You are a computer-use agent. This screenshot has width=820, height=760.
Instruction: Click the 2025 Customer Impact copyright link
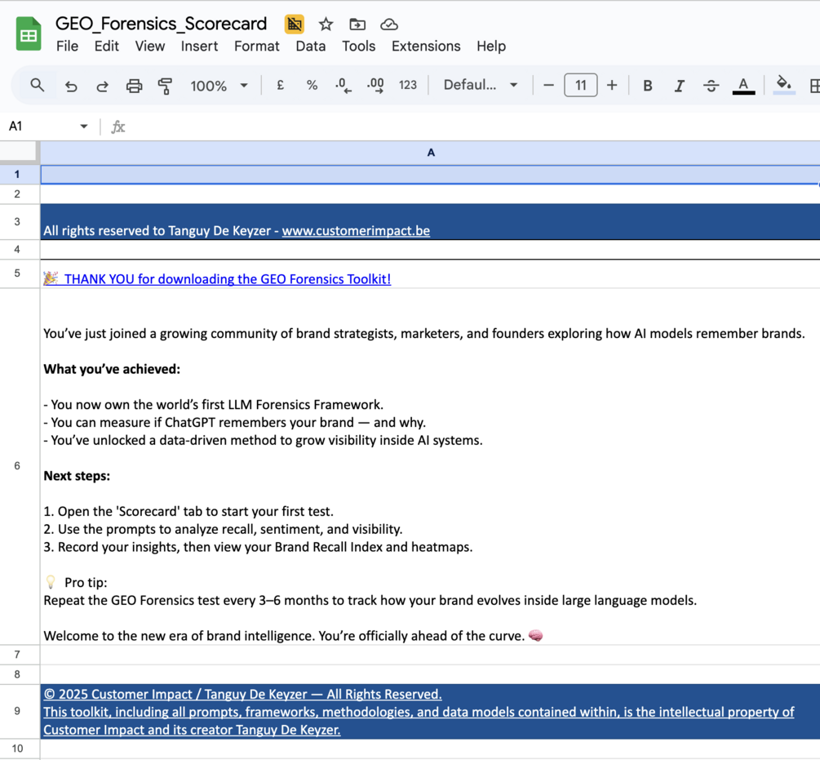pyautogui.click(x=242, y=694)
